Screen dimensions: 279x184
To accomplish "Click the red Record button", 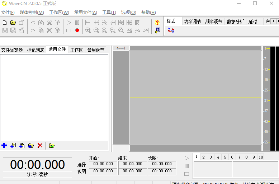I will coord(77,30).
